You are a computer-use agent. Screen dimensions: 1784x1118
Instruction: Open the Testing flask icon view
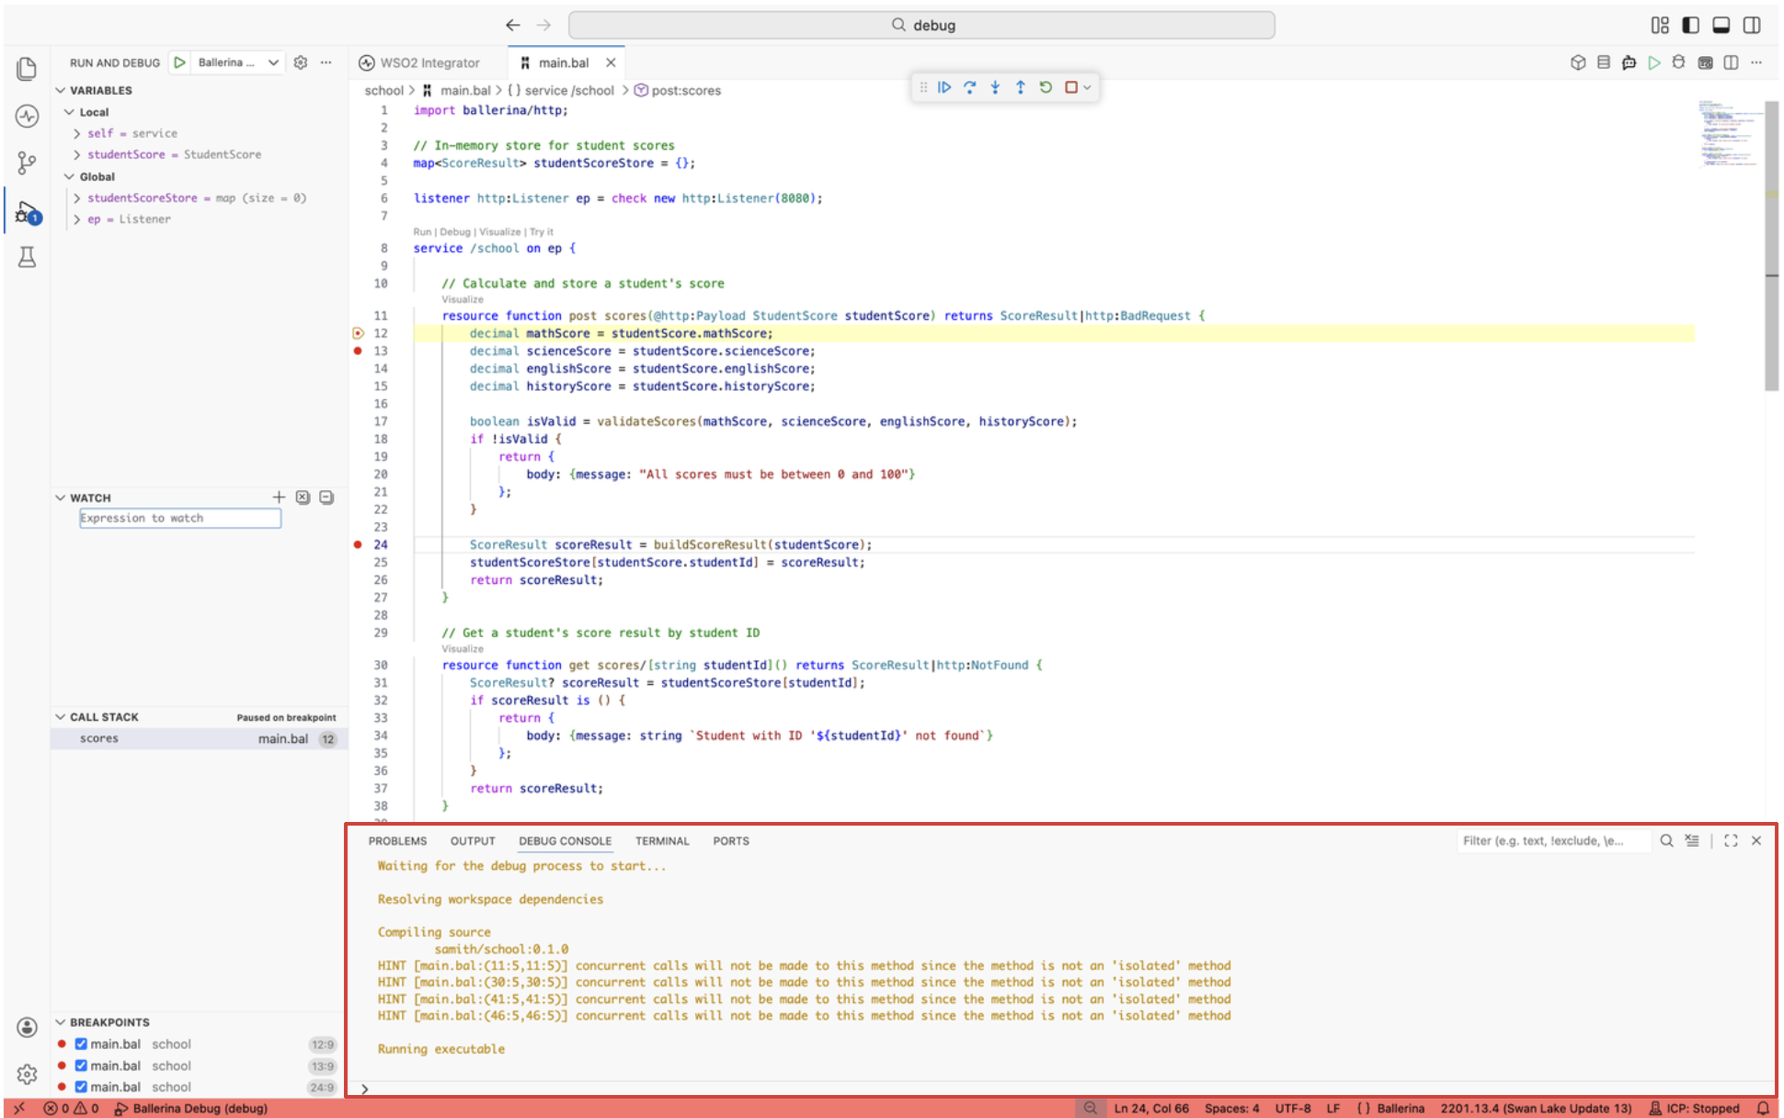click(27, 257)
